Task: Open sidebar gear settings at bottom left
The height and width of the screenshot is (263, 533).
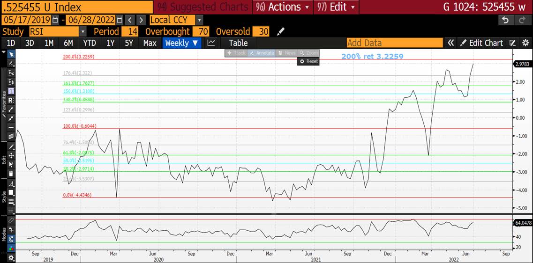Action: coord(11,257)
